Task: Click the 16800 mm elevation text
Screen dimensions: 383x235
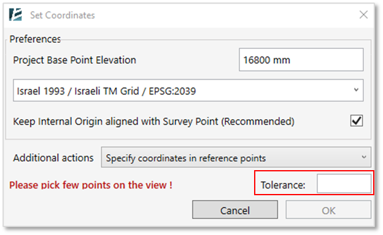Action: [x=267, y=60]
